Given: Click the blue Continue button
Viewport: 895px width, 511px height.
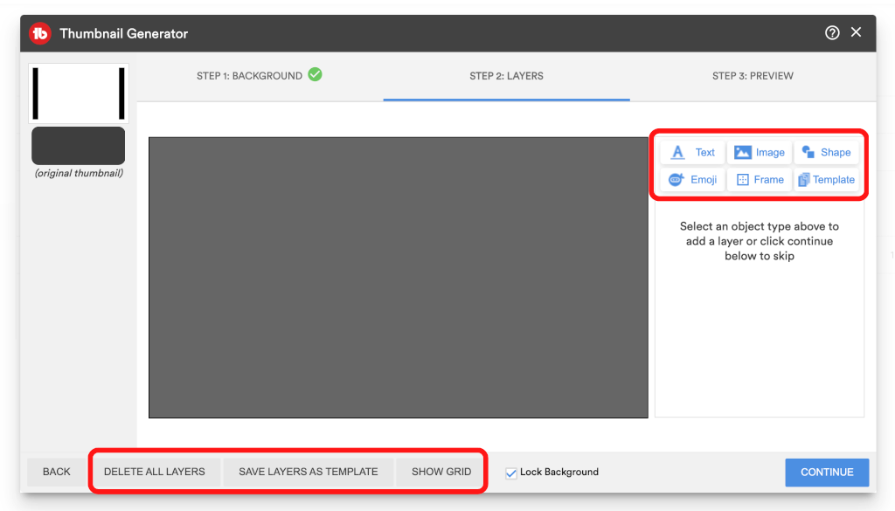Looking at the screenshot, I should click(x=826, y=473).
